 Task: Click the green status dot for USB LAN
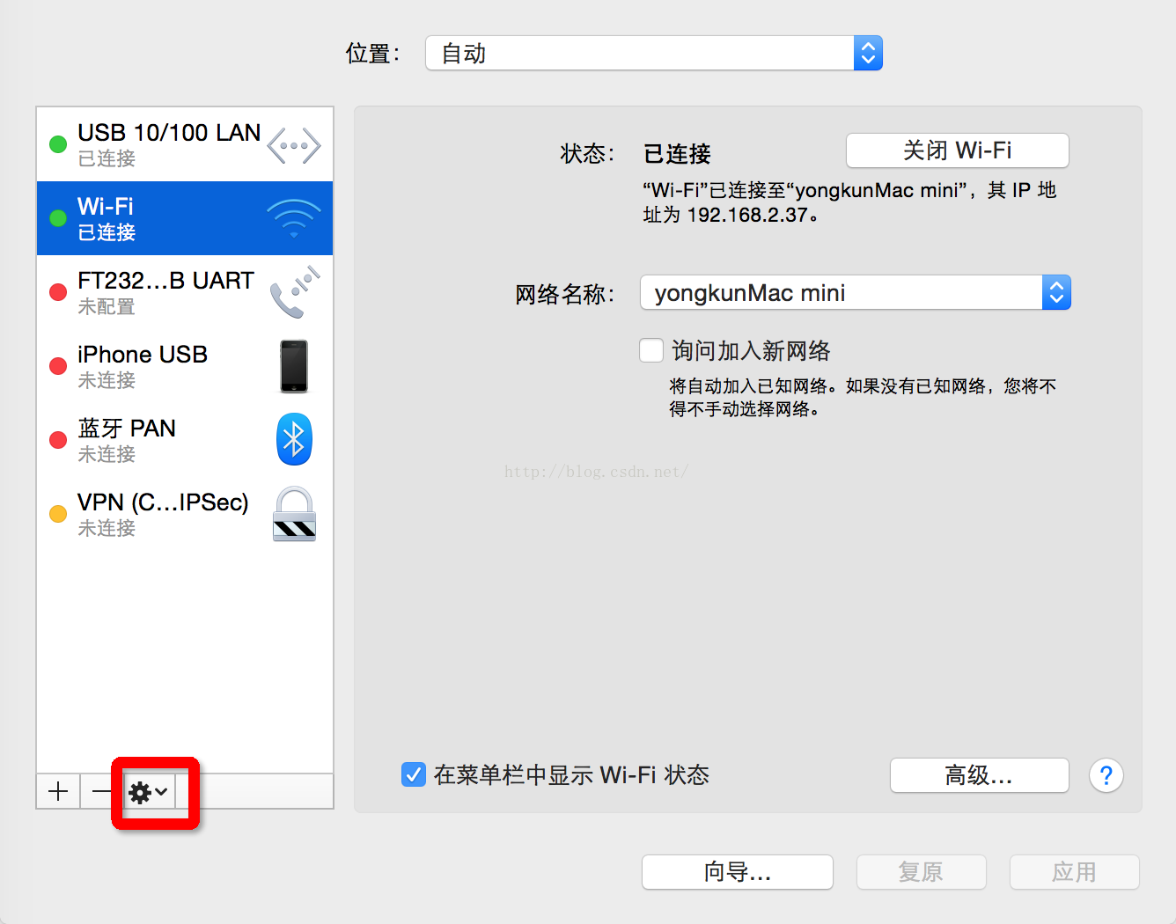(58, 144)
